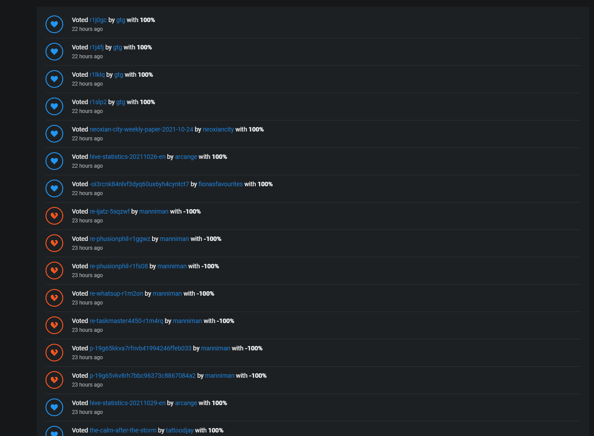Viewport: 594px width, 436px height.
Task: Click the downvote icon beside re-whatsup-r1m2on
Action: pos(54,298)
